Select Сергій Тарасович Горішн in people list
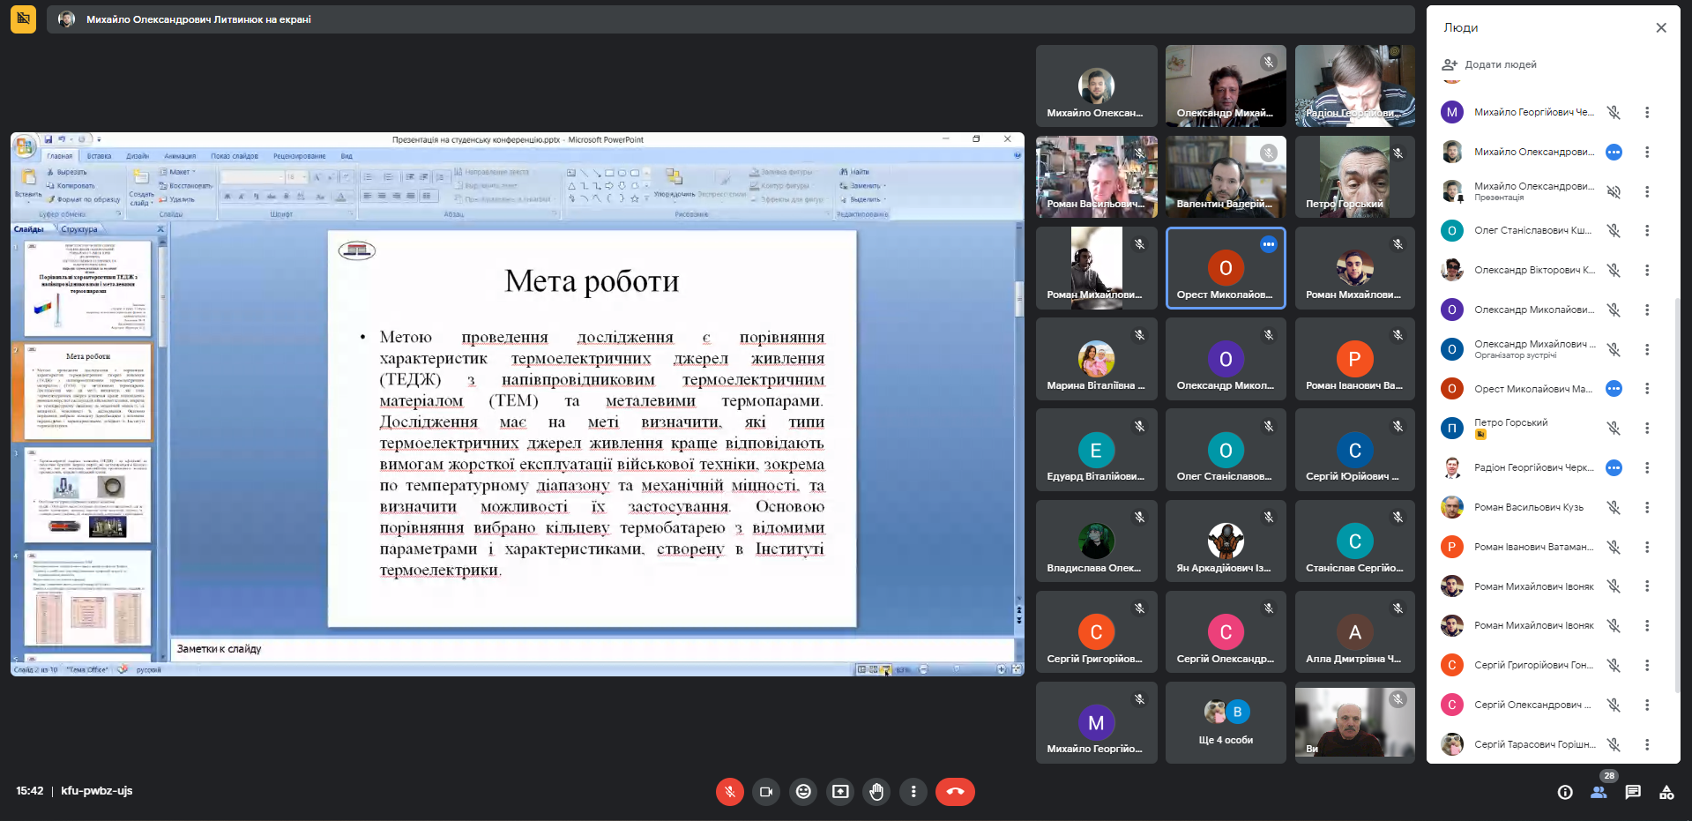The height and width of the screenshot is (821, 1692). [x=1534, y=744]
